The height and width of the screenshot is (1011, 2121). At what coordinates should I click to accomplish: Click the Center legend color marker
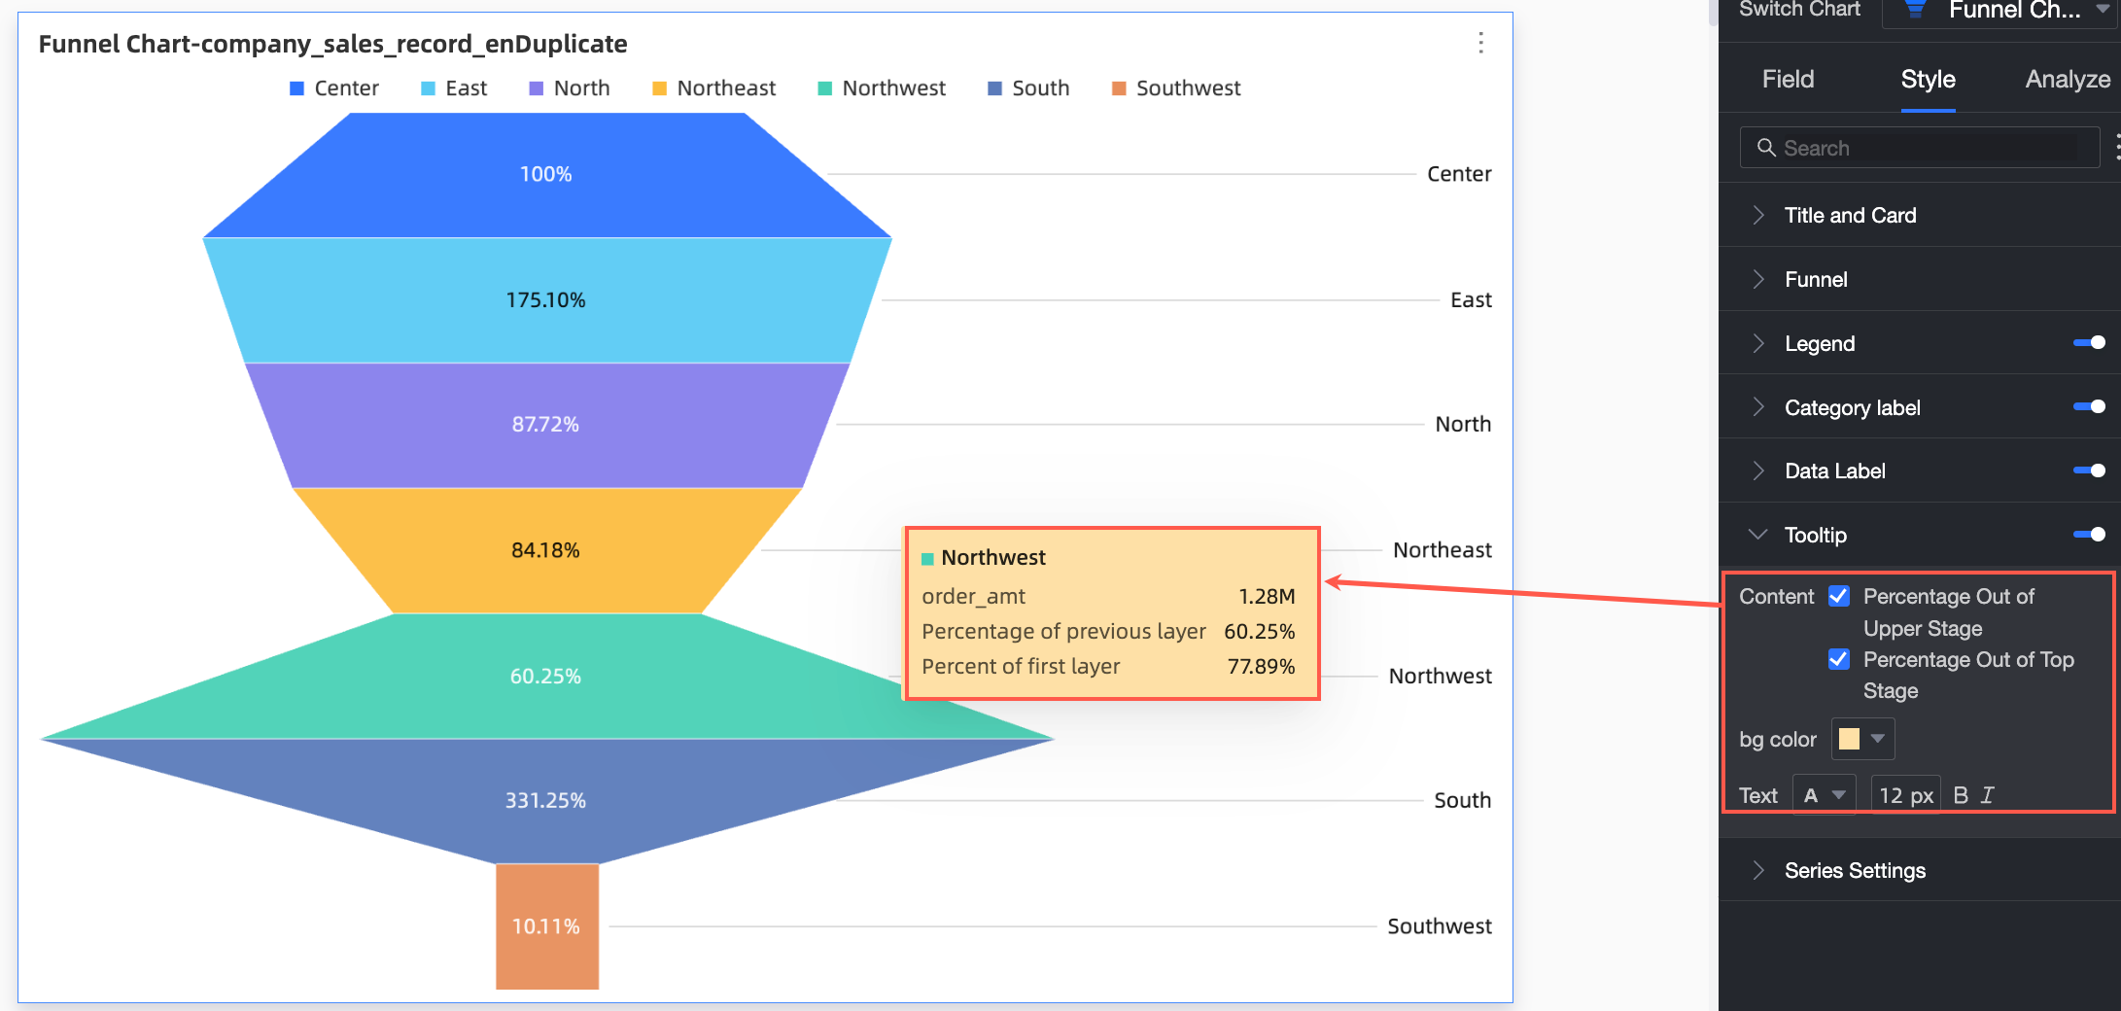pyautogui.click(x=297, y=88)
